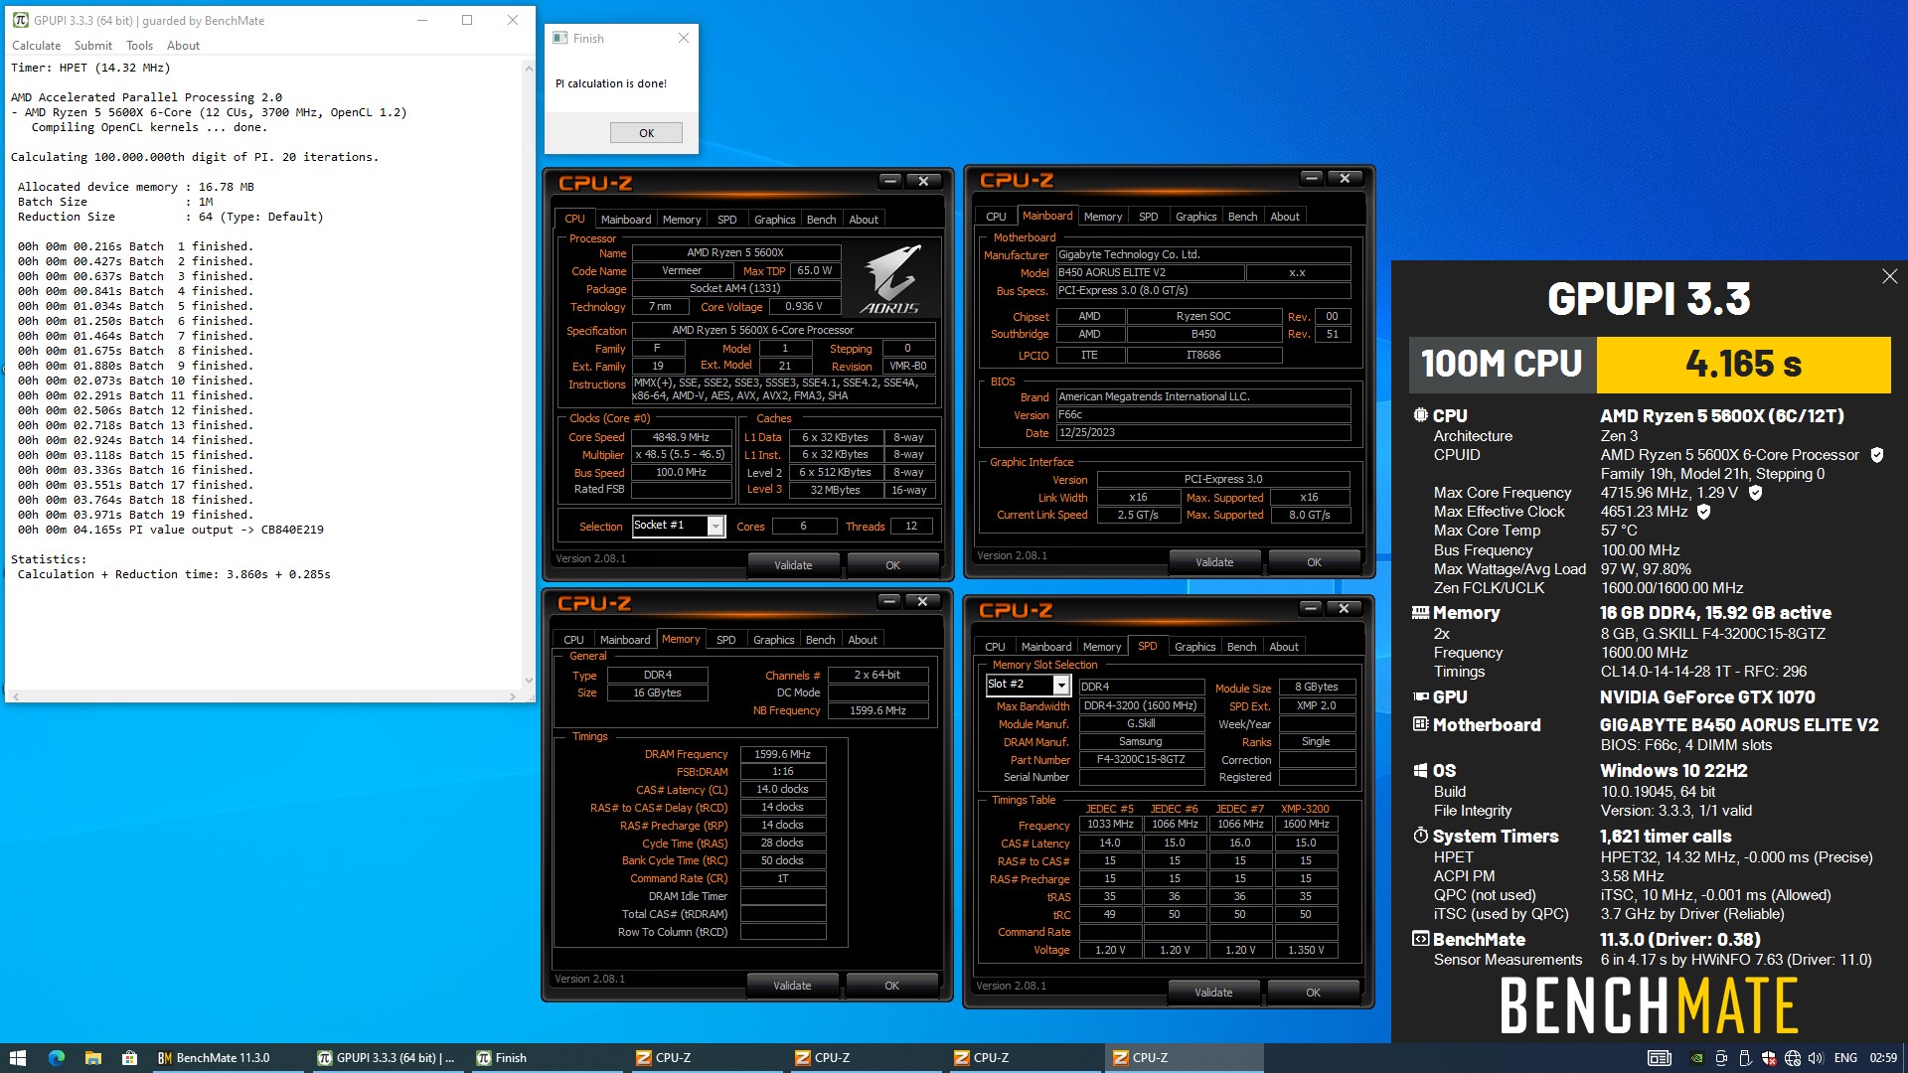
Task: Select Graphics tab in Mainboard CPU-Z window
Action: (1195, 217)
